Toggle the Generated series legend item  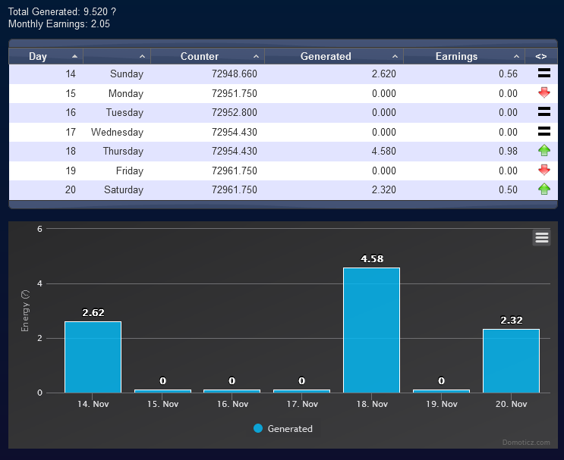(283, 428)
